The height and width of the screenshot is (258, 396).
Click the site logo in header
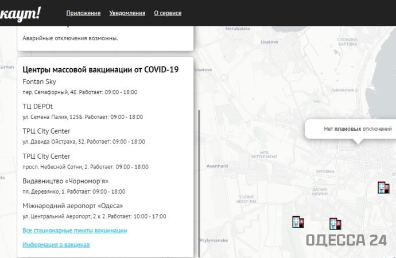21,11
